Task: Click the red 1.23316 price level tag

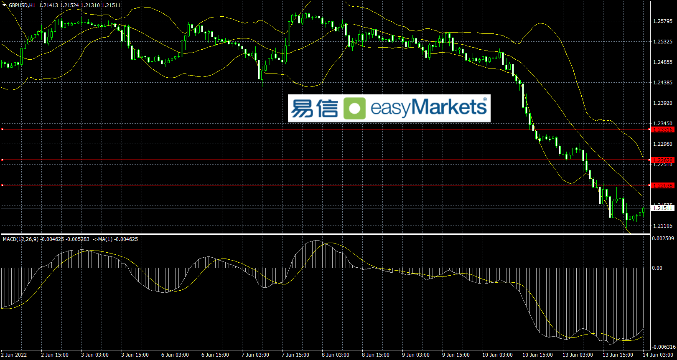Action: 663,130
